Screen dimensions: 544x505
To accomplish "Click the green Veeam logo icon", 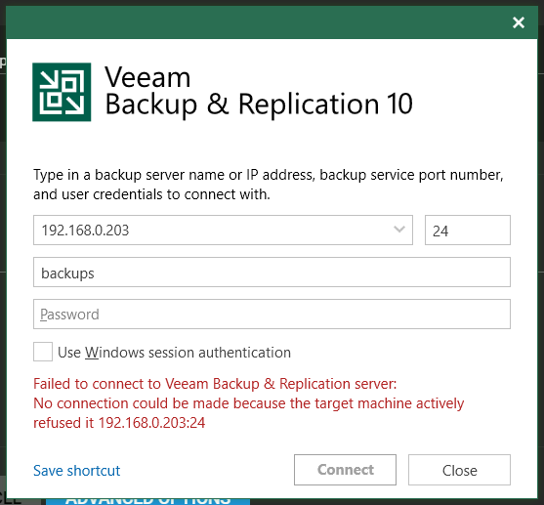I will (x=62, y=92).
